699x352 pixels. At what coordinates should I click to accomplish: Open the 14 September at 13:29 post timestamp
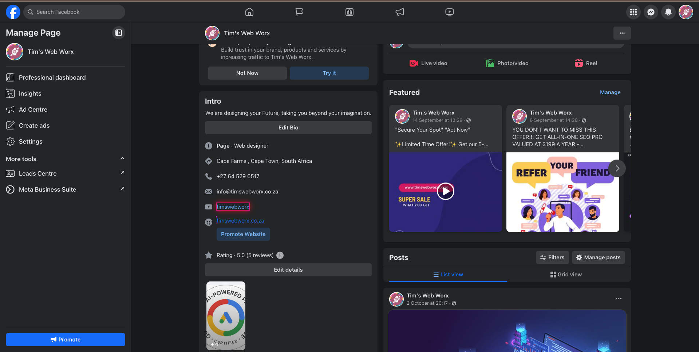point(437,120)
